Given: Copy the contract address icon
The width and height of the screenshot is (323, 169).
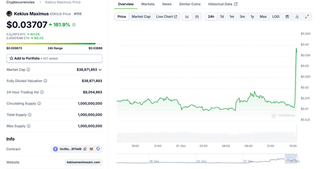Looking at the screenshot, I should click(x=85, y=149).
